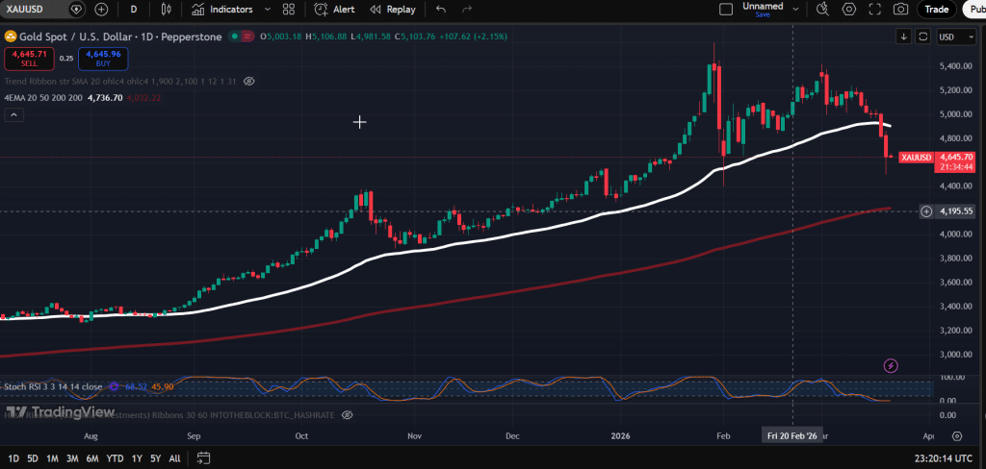Click the undo arrow in toolbar
Screen dimensions: 986x469
[x=441, y=10]
